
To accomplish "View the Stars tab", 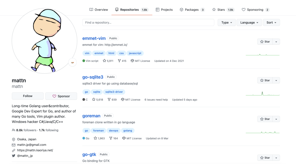I will click(223, 10).
